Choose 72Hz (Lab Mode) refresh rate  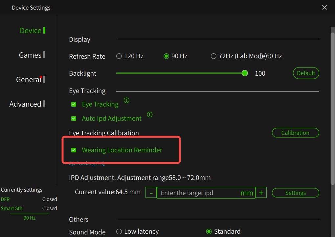[x=213, y=56]
